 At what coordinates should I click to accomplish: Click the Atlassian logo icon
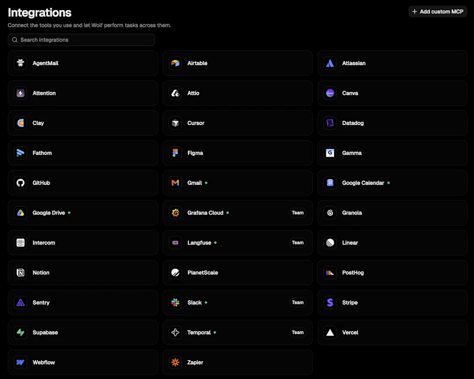[330, 63]
